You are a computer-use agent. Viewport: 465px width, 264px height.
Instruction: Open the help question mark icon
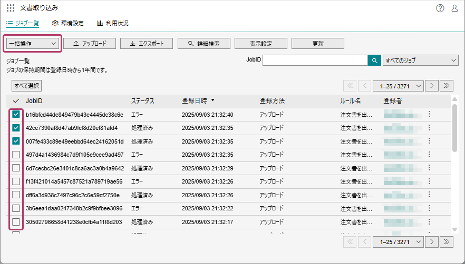click(x=440, y=8)
